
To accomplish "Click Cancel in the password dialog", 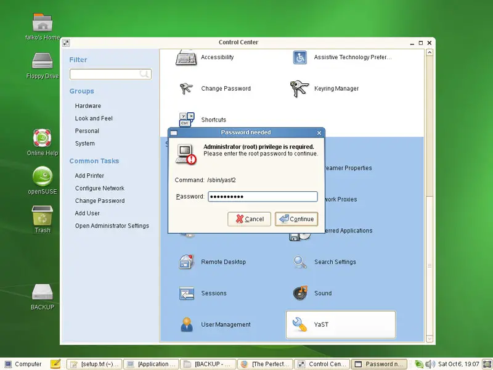I will 249,219.
